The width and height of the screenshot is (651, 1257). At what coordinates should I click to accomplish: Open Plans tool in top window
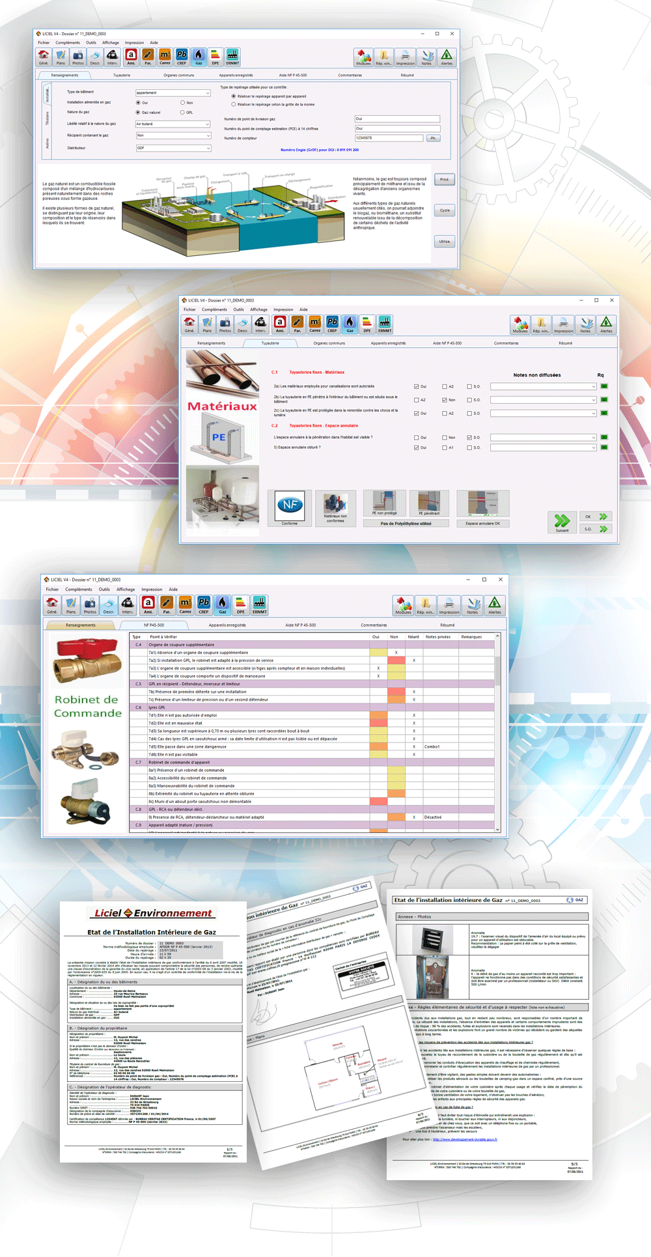click(61, 57)
